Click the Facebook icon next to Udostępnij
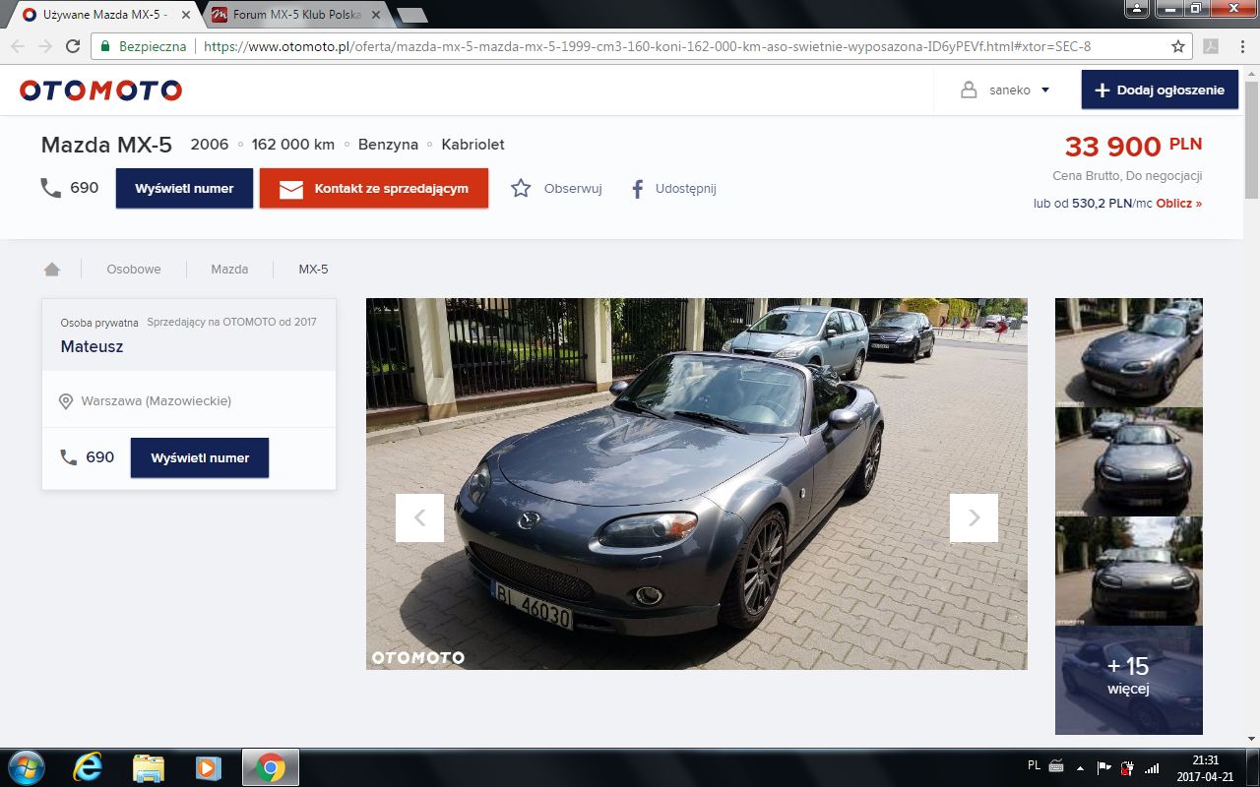 (x=637, y=188)
